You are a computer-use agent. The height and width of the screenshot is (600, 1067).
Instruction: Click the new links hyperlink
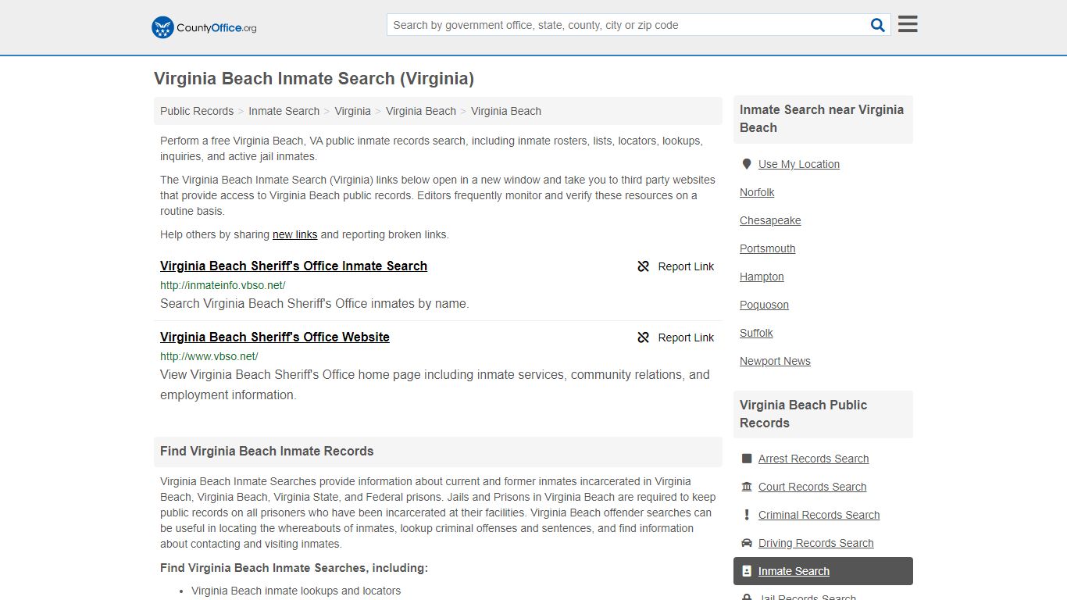294,234
